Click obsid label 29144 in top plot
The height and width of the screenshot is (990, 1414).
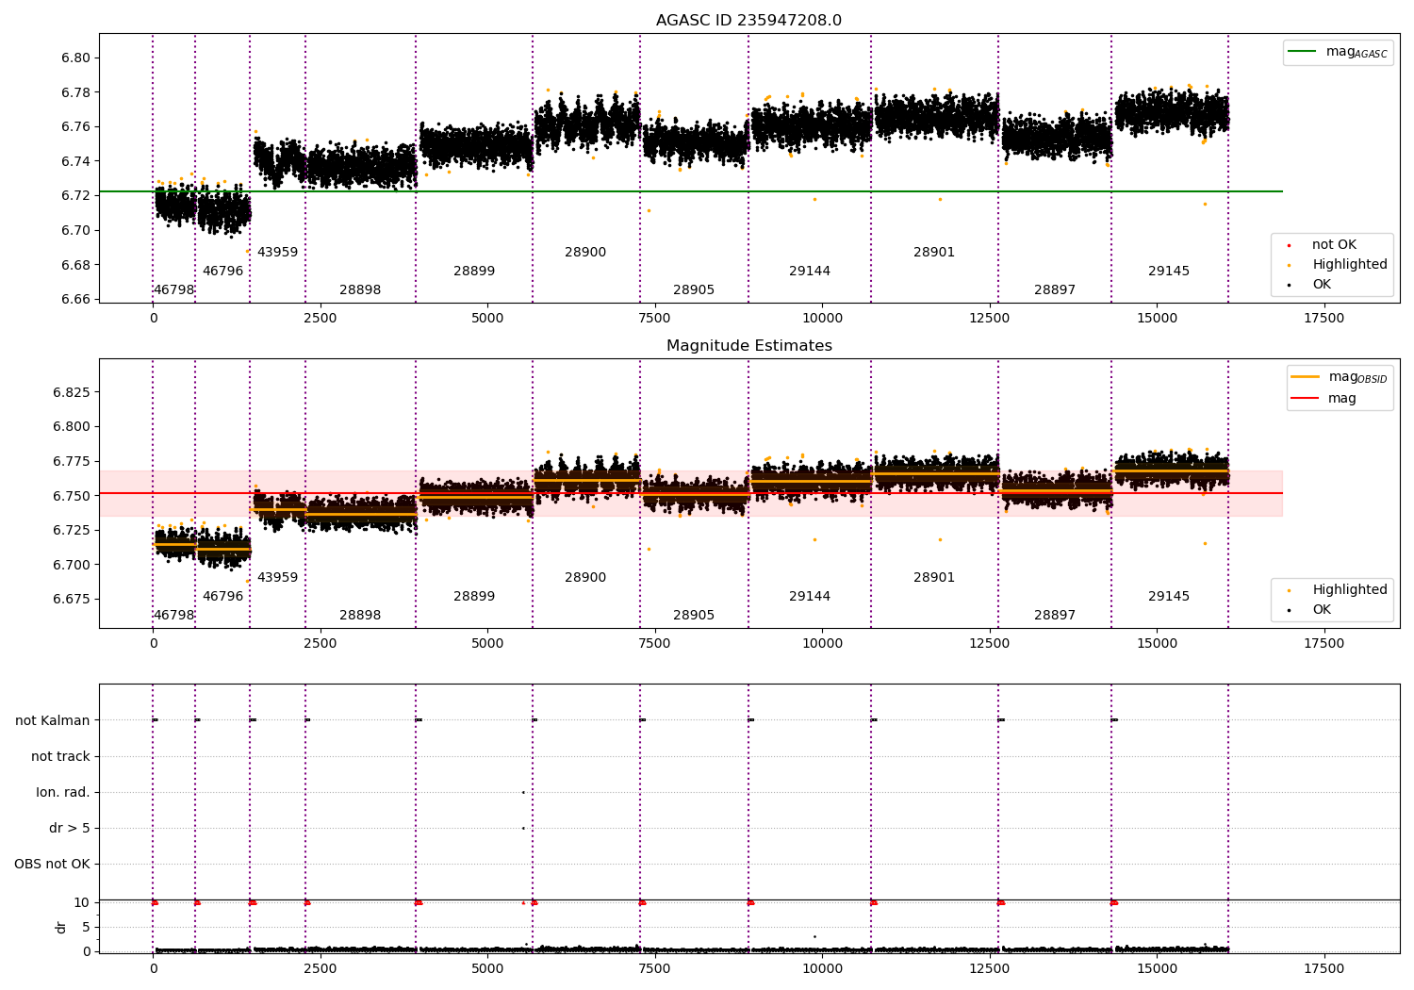810,272
